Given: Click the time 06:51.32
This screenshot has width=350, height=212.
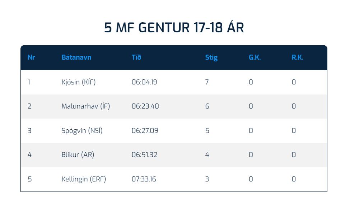Looking at the screenshot, I should pyautogui.click(x=144, y=155).
